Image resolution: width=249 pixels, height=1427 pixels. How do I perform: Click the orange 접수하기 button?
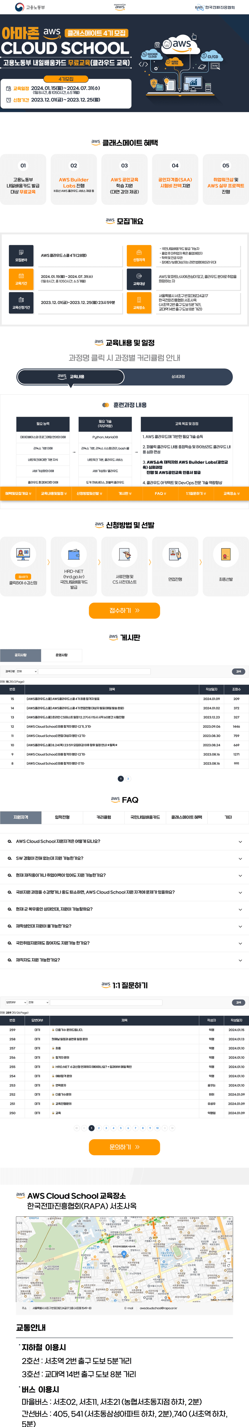(124, 610)
